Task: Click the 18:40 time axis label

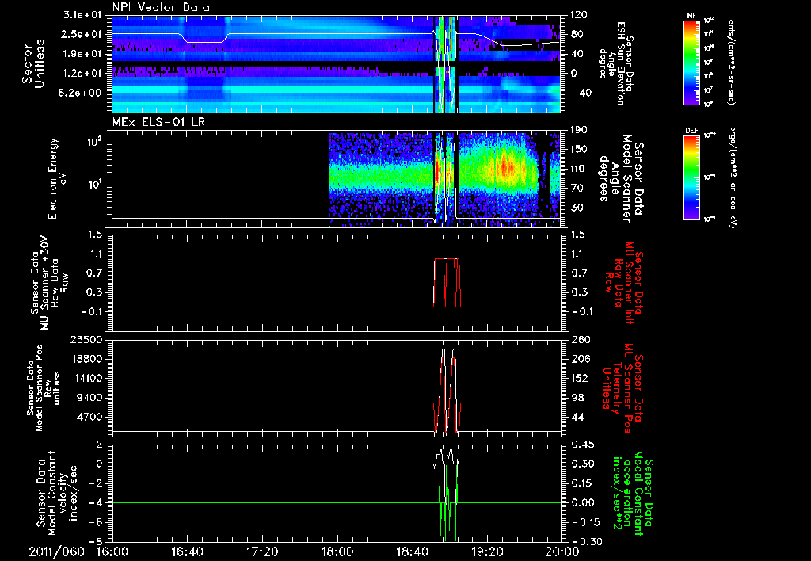Action: [x=412, y=551]
